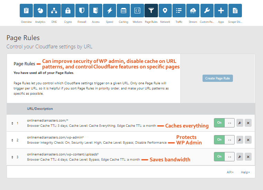This screenshot has height=190, width=263.
Task: Click the Firewall tab label
Action: tap(82, 22)
